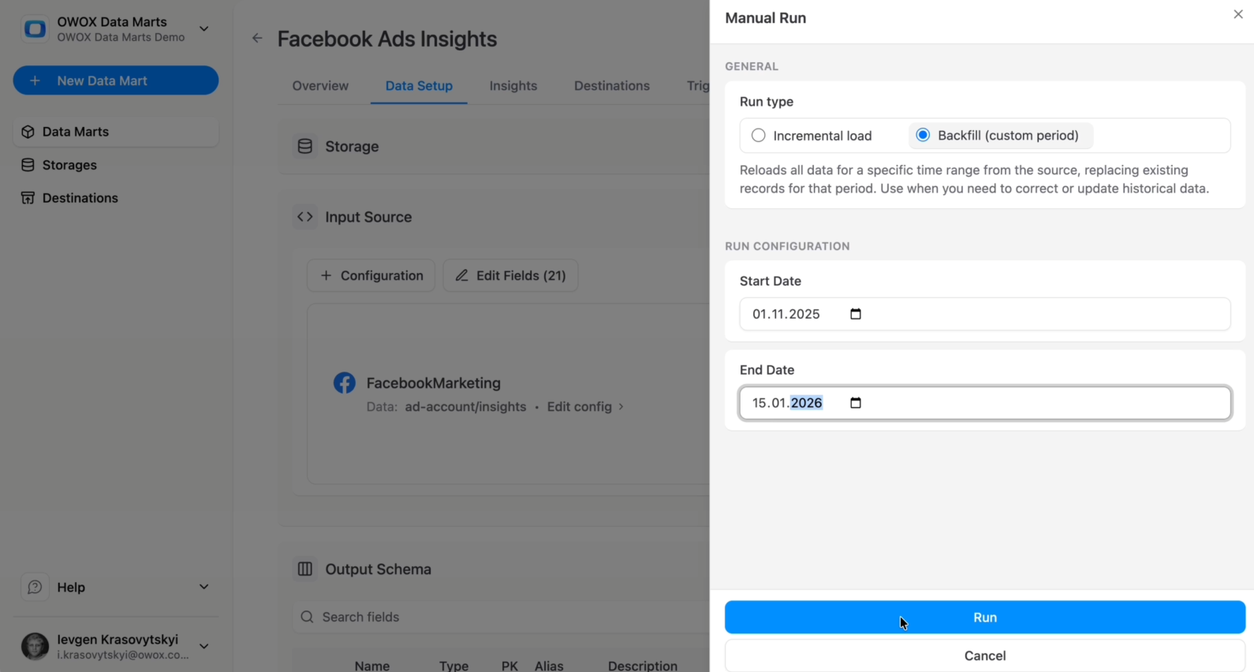Click the Input Source code brackets icon
The height and width of the screenshot is (672, 1254).
pos(305,217)
